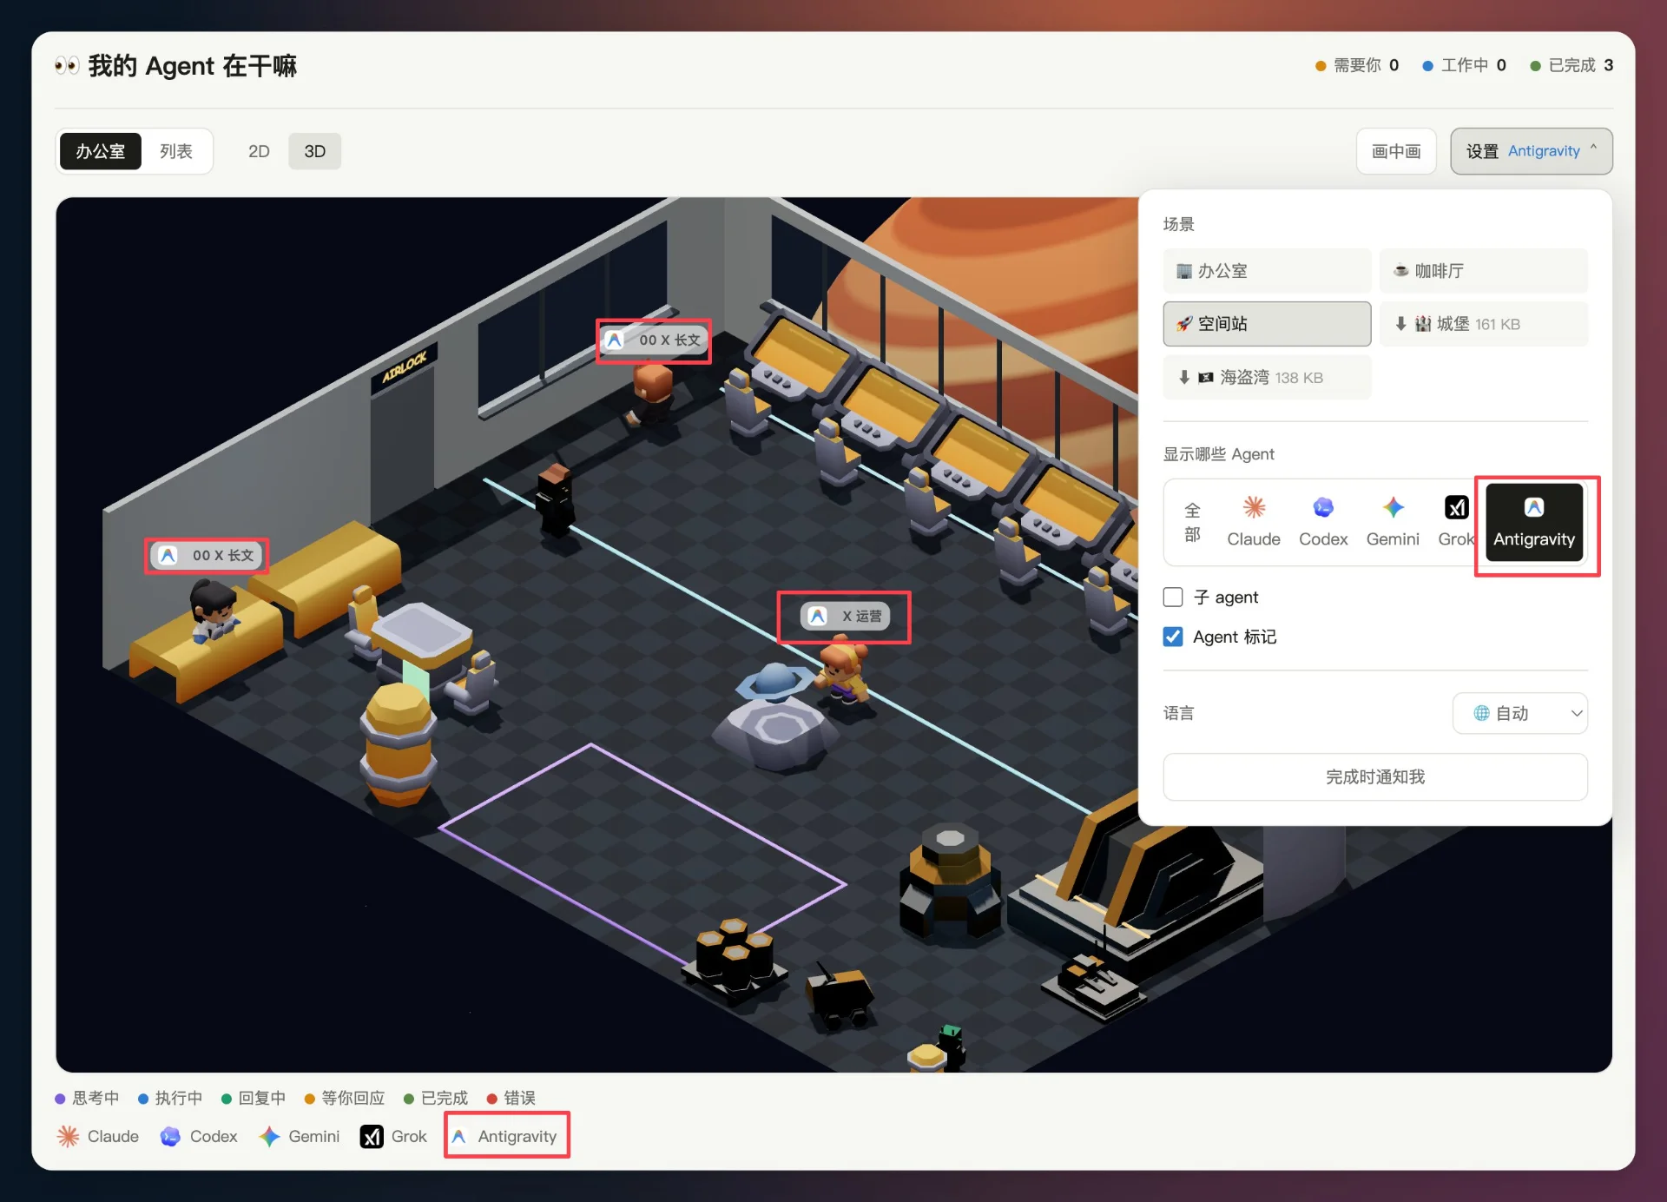Click the 画中画 button
The width and height of the screenshot is (1667, 1202).
pyautogui.click(x=1396, y=151)
